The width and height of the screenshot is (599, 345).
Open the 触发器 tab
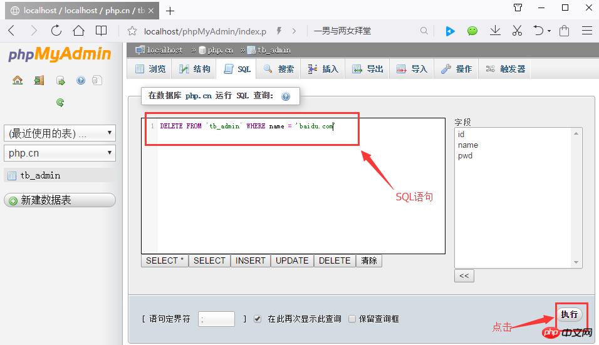pos(505,69)
